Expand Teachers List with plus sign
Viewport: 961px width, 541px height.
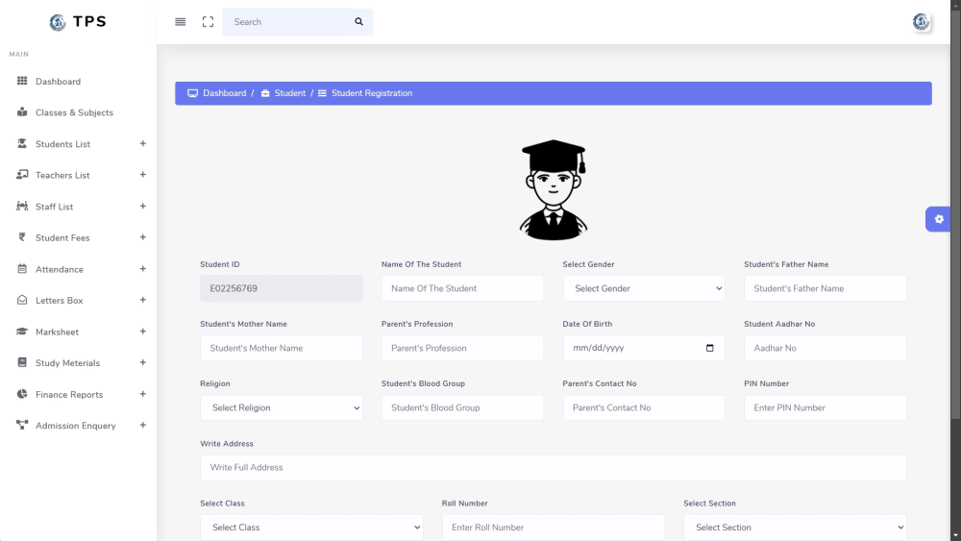click(143, 175)
